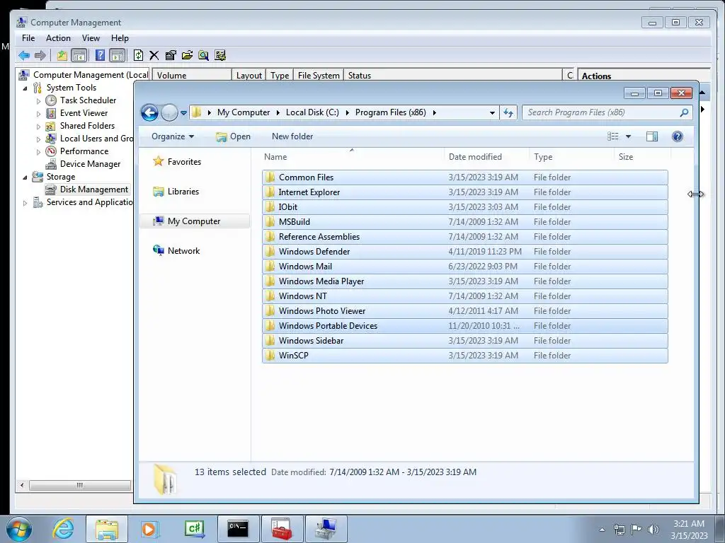
Task: Select Device Manager in the tree
Action: click(90, 164)
